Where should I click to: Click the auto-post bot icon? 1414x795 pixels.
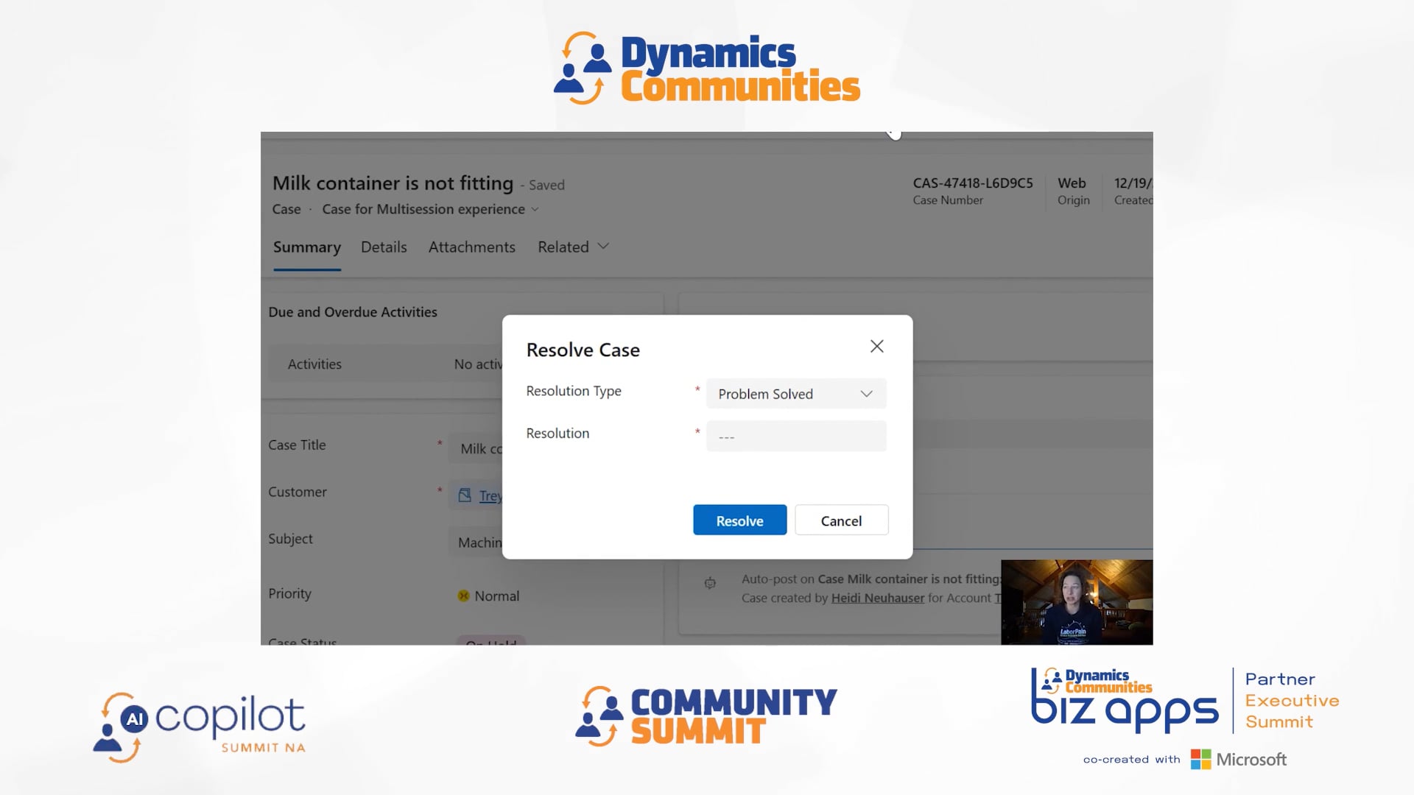pos(709,582)
